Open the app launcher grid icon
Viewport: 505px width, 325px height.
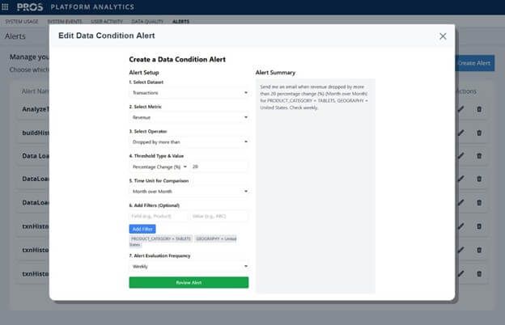[7, 6]
